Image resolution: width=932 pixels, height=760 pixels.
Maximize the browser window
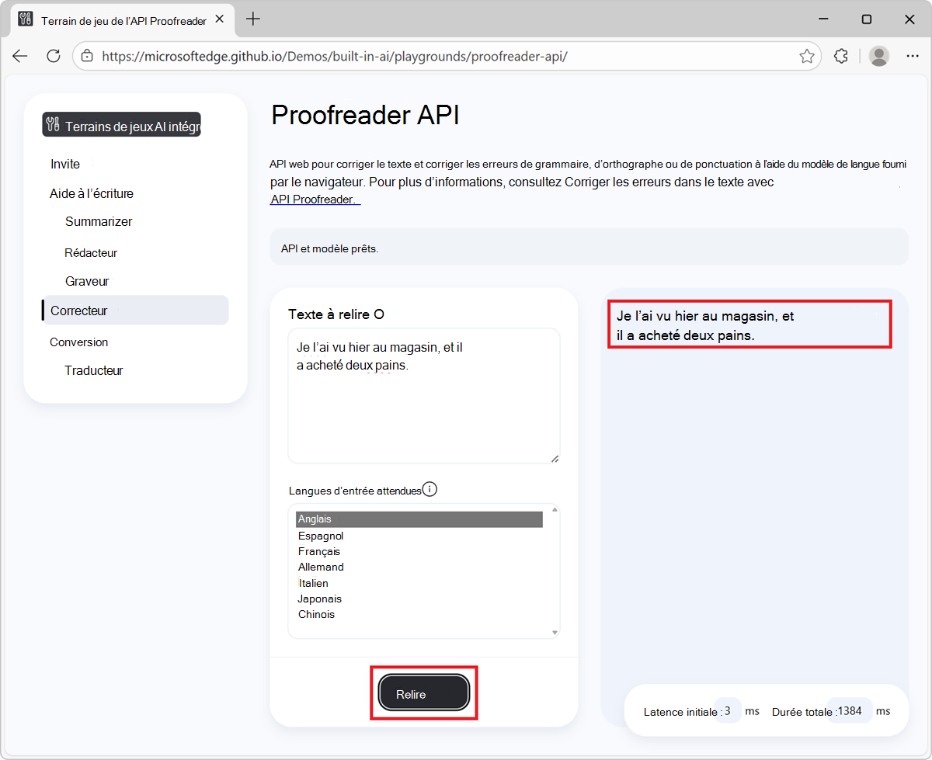pyautogui.click(x=867, y=19)
